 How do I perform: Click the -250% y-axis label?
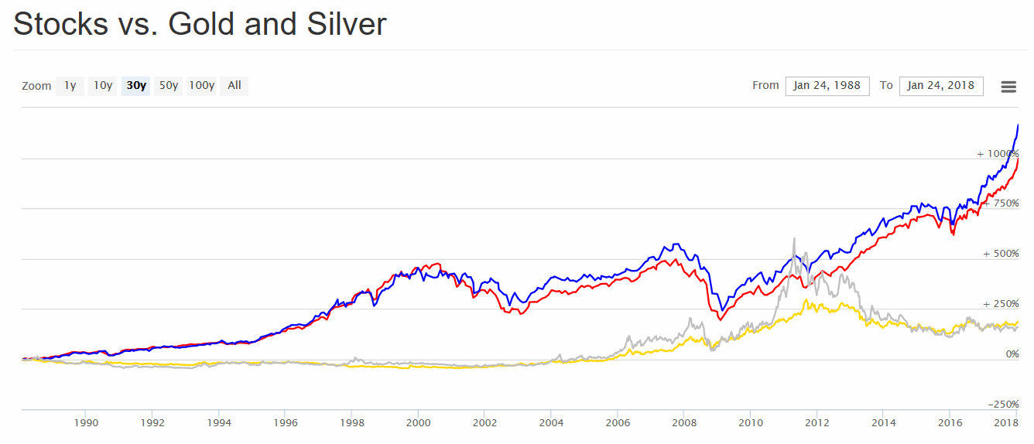tap(1002, 405)
